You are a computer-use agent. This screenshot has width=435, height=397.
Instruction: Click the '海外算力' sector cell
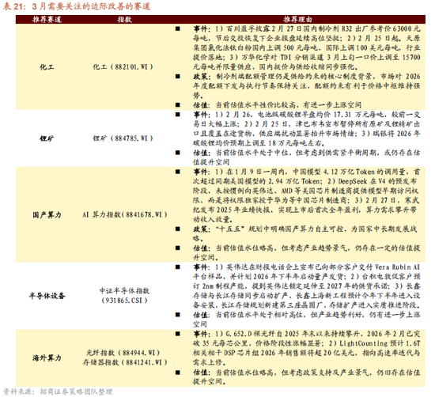[x=47, y=358]
